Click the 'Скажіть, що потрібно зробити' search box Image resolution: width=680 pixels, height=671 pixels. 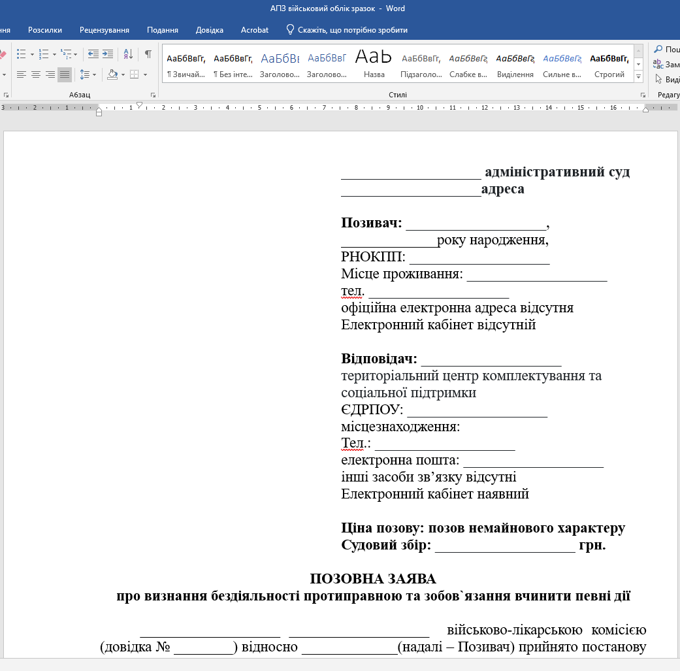353,30
